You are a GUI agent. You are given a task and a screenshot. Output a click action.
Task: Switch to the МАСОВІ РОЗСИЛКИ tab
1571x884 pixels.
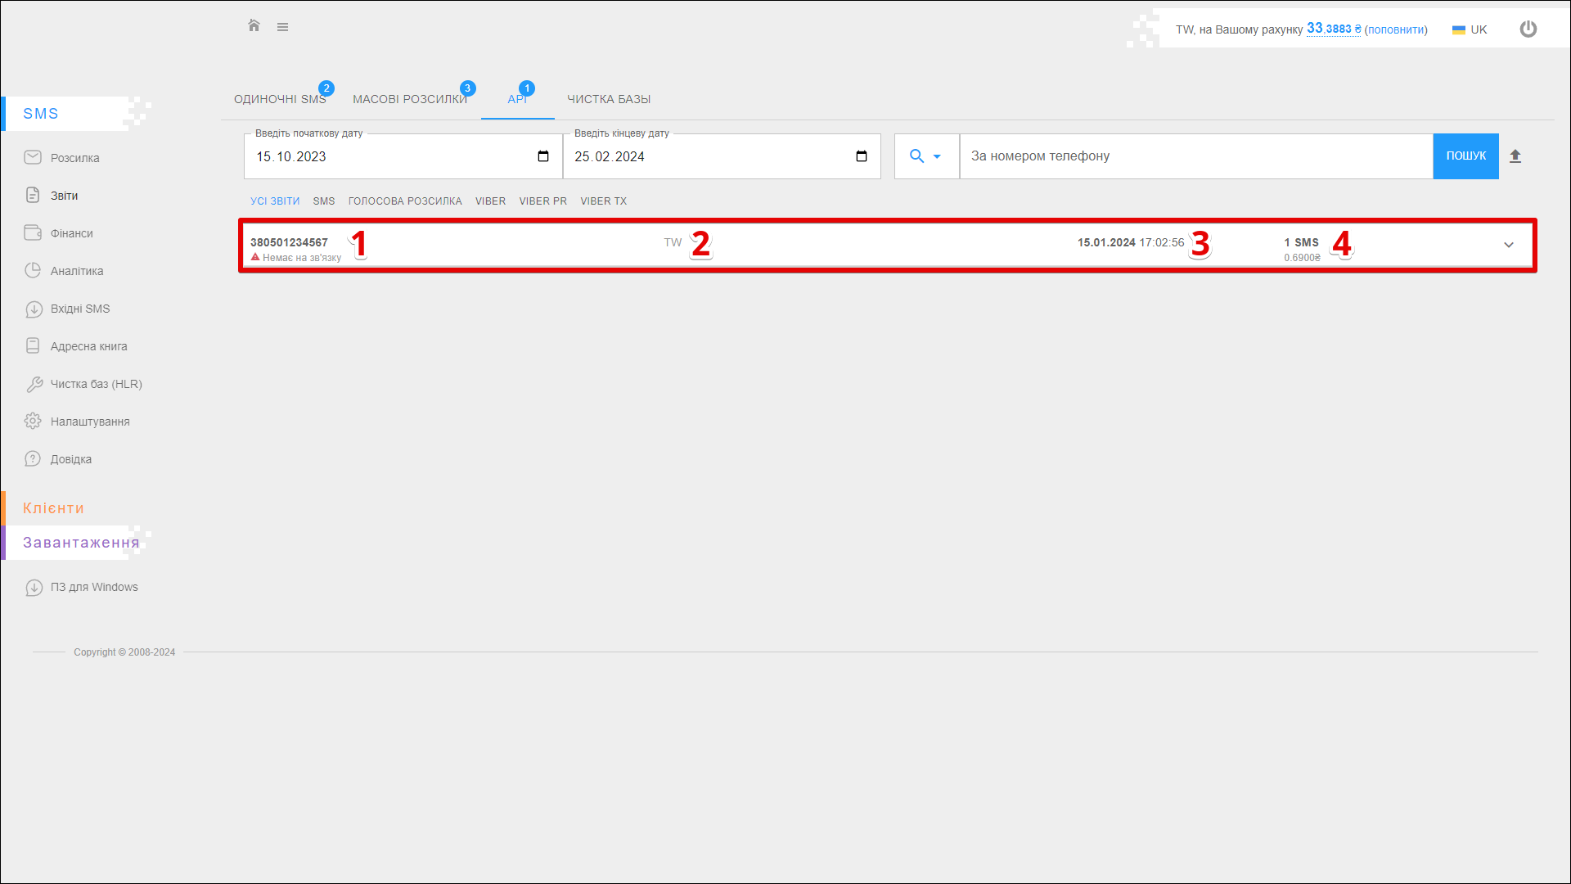(409, 99)
